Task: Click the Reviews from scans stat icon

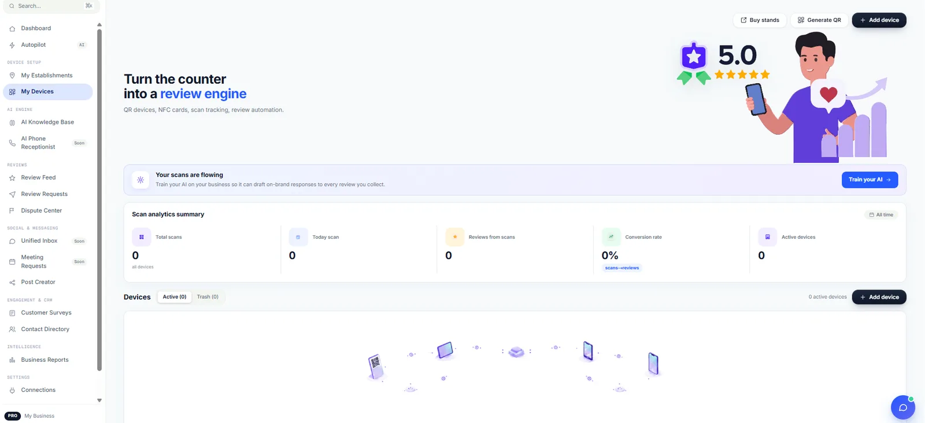Action: tap(455, 237)
